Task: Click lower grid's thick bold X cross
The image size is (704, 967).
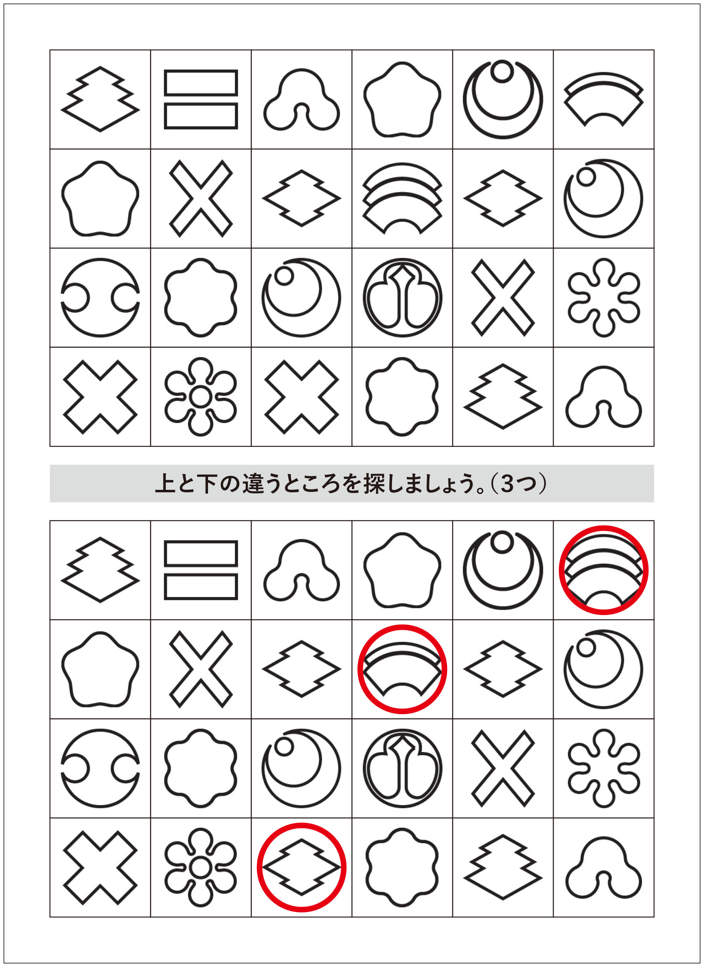Action: [x=100, y=867]
